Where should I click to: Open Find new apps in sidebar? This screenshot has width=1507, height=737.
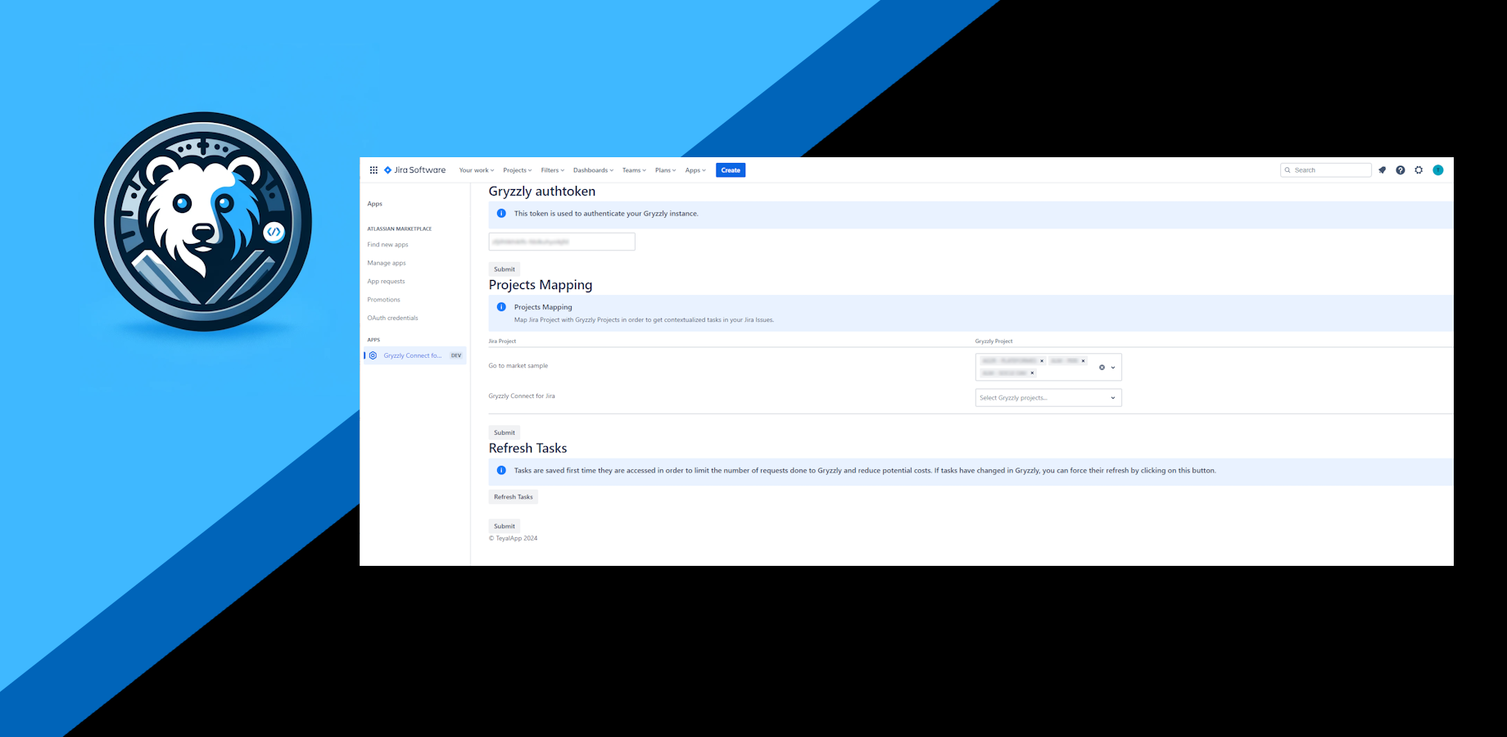pyautogui.click(x=387, y=245)
